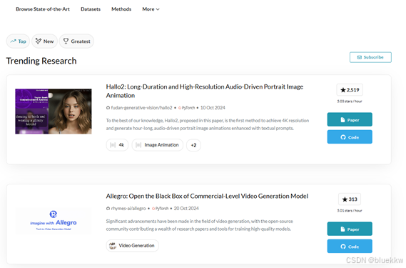The height and width of the screenshot is (268, 406).
Task: Click the 2,519 stars badge
Action: [350, 90]
